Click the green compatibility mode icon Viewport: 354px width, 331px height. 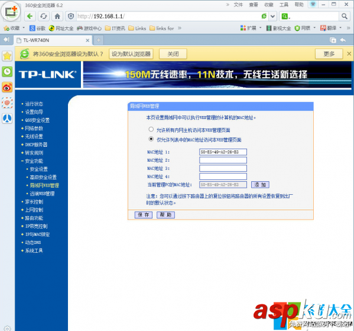tap(264, 16)
